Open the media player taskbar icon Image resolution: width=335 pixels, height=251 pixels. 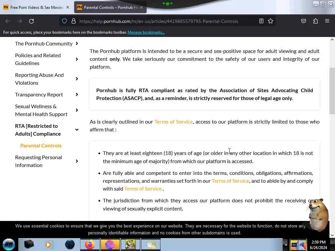tap(48, 244)
